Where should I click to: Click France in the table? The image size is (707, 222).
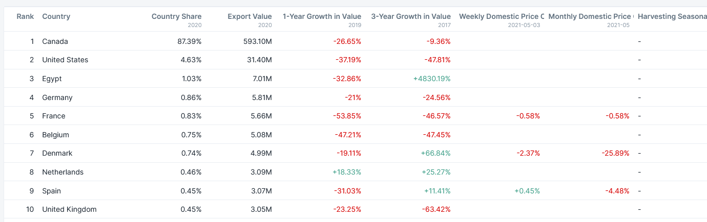click(x=54, y=116)
